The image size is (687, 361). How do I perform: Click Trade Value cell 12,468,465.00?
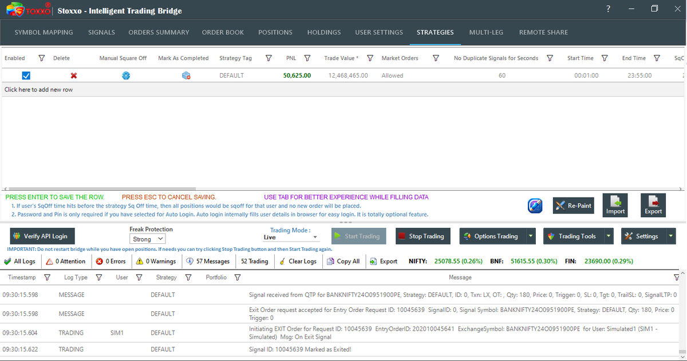coord(348,75)
